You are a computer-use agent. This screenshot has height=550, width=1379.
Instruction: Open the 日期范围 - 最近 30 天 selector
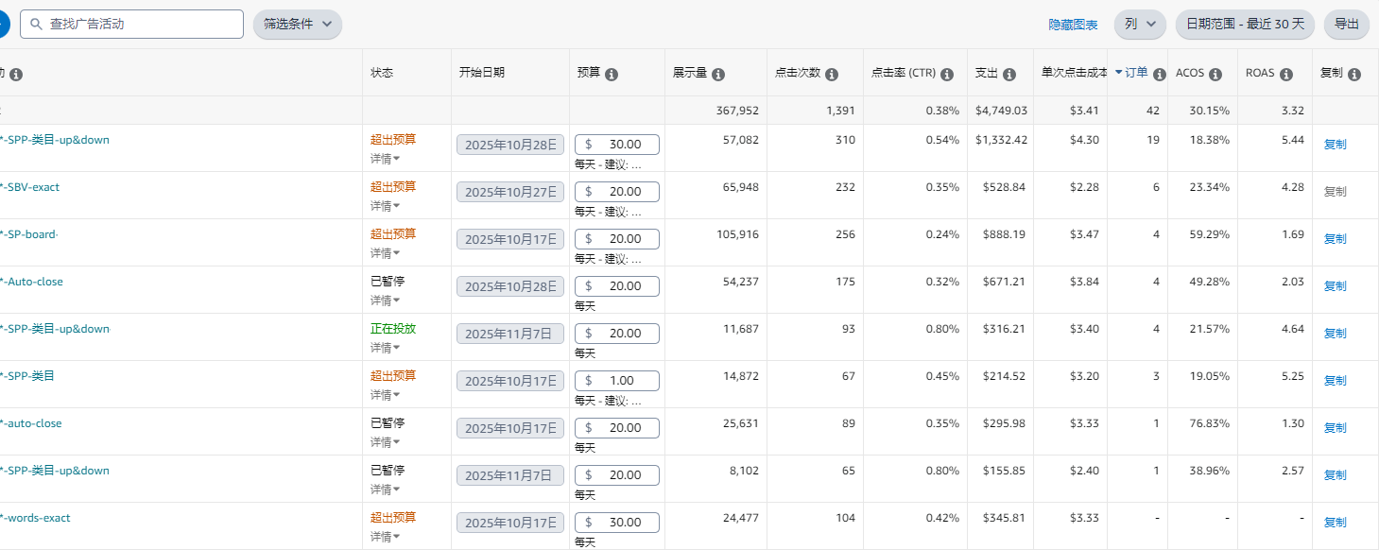pos(1244,25)
